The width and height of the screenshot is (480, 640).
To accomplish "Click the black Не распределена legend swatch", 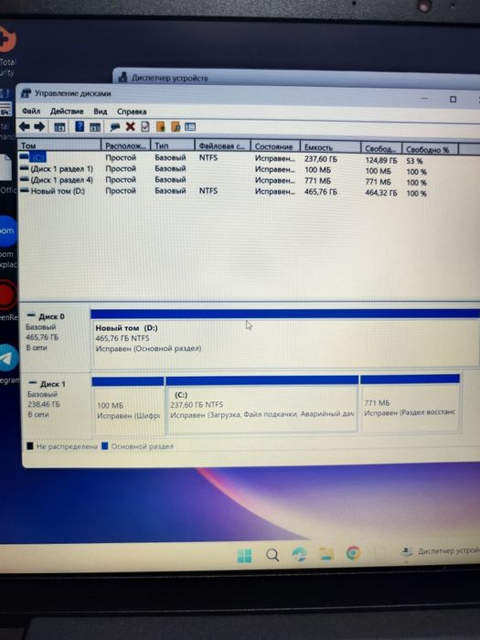I will (x=30, y=445).
